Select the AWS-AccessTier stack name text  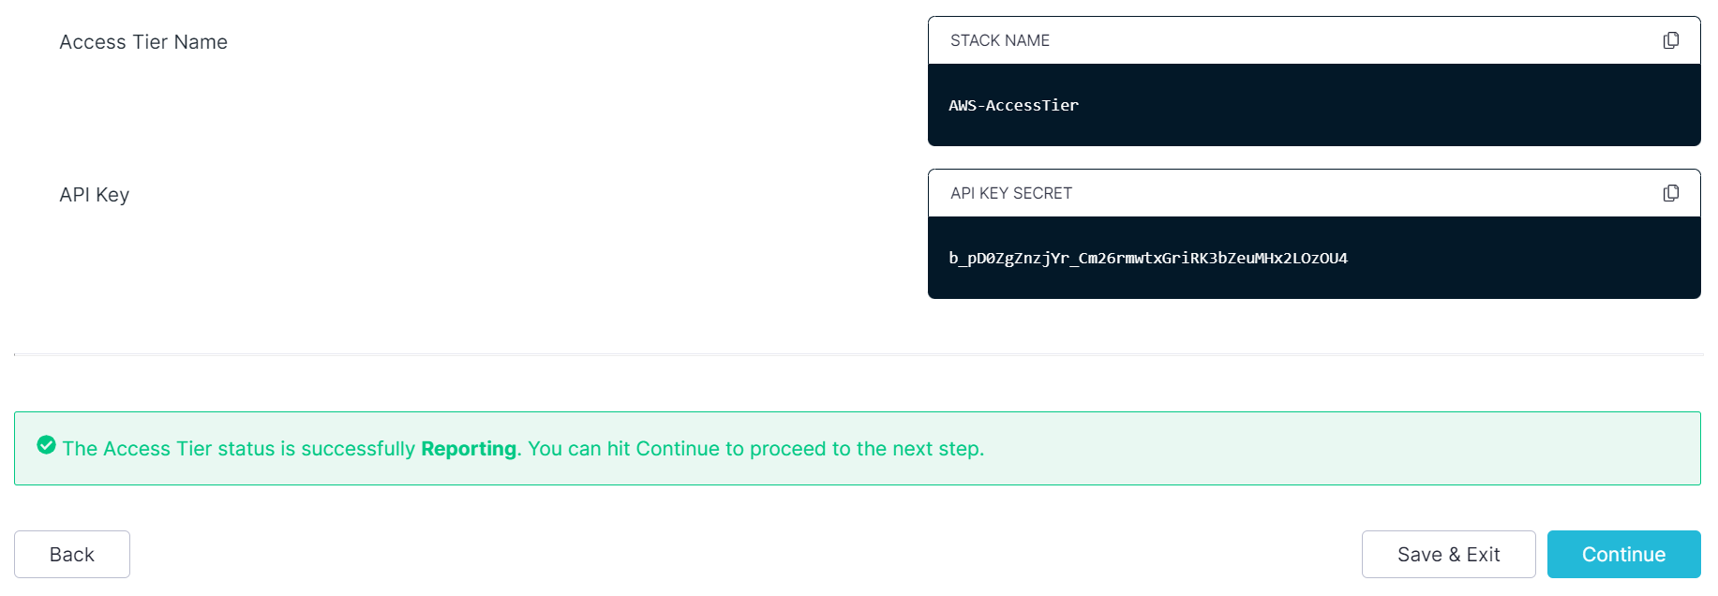1013,106
